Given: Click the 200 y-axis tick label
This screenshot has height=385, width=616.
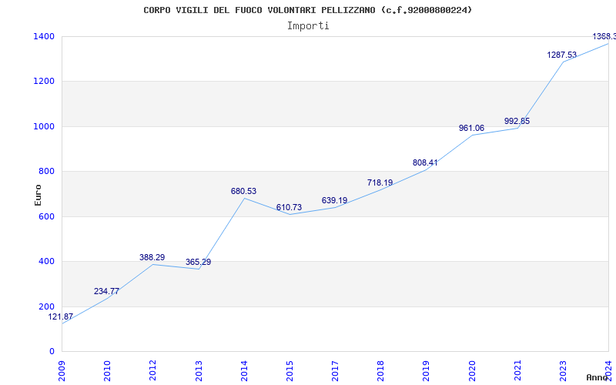Looking at the screenshot, I should point(47,306).
